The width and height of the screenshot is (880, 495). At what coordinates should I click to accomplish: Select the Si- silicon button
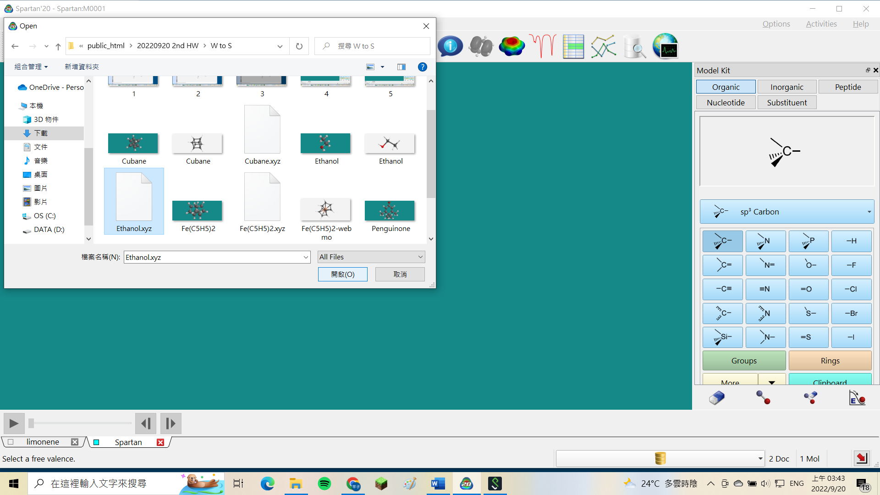pyautogui.click(x=723, y=337)
